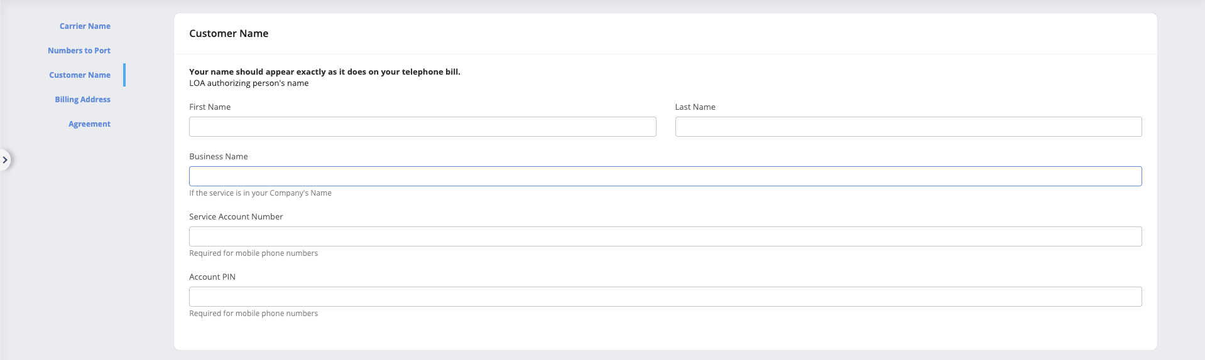1205x360 pixels.
Task: Click the Last Name field label
Action: coord(695,107)
